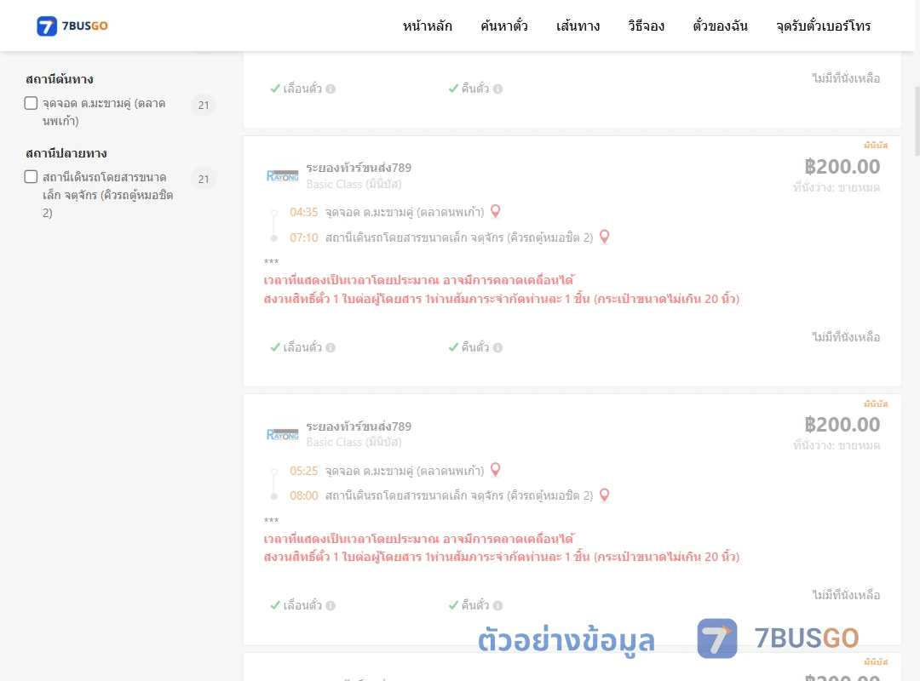Open the เส้นทาง menu item
Viewport: 920px width, 681px height.
[x=578, y=26]
